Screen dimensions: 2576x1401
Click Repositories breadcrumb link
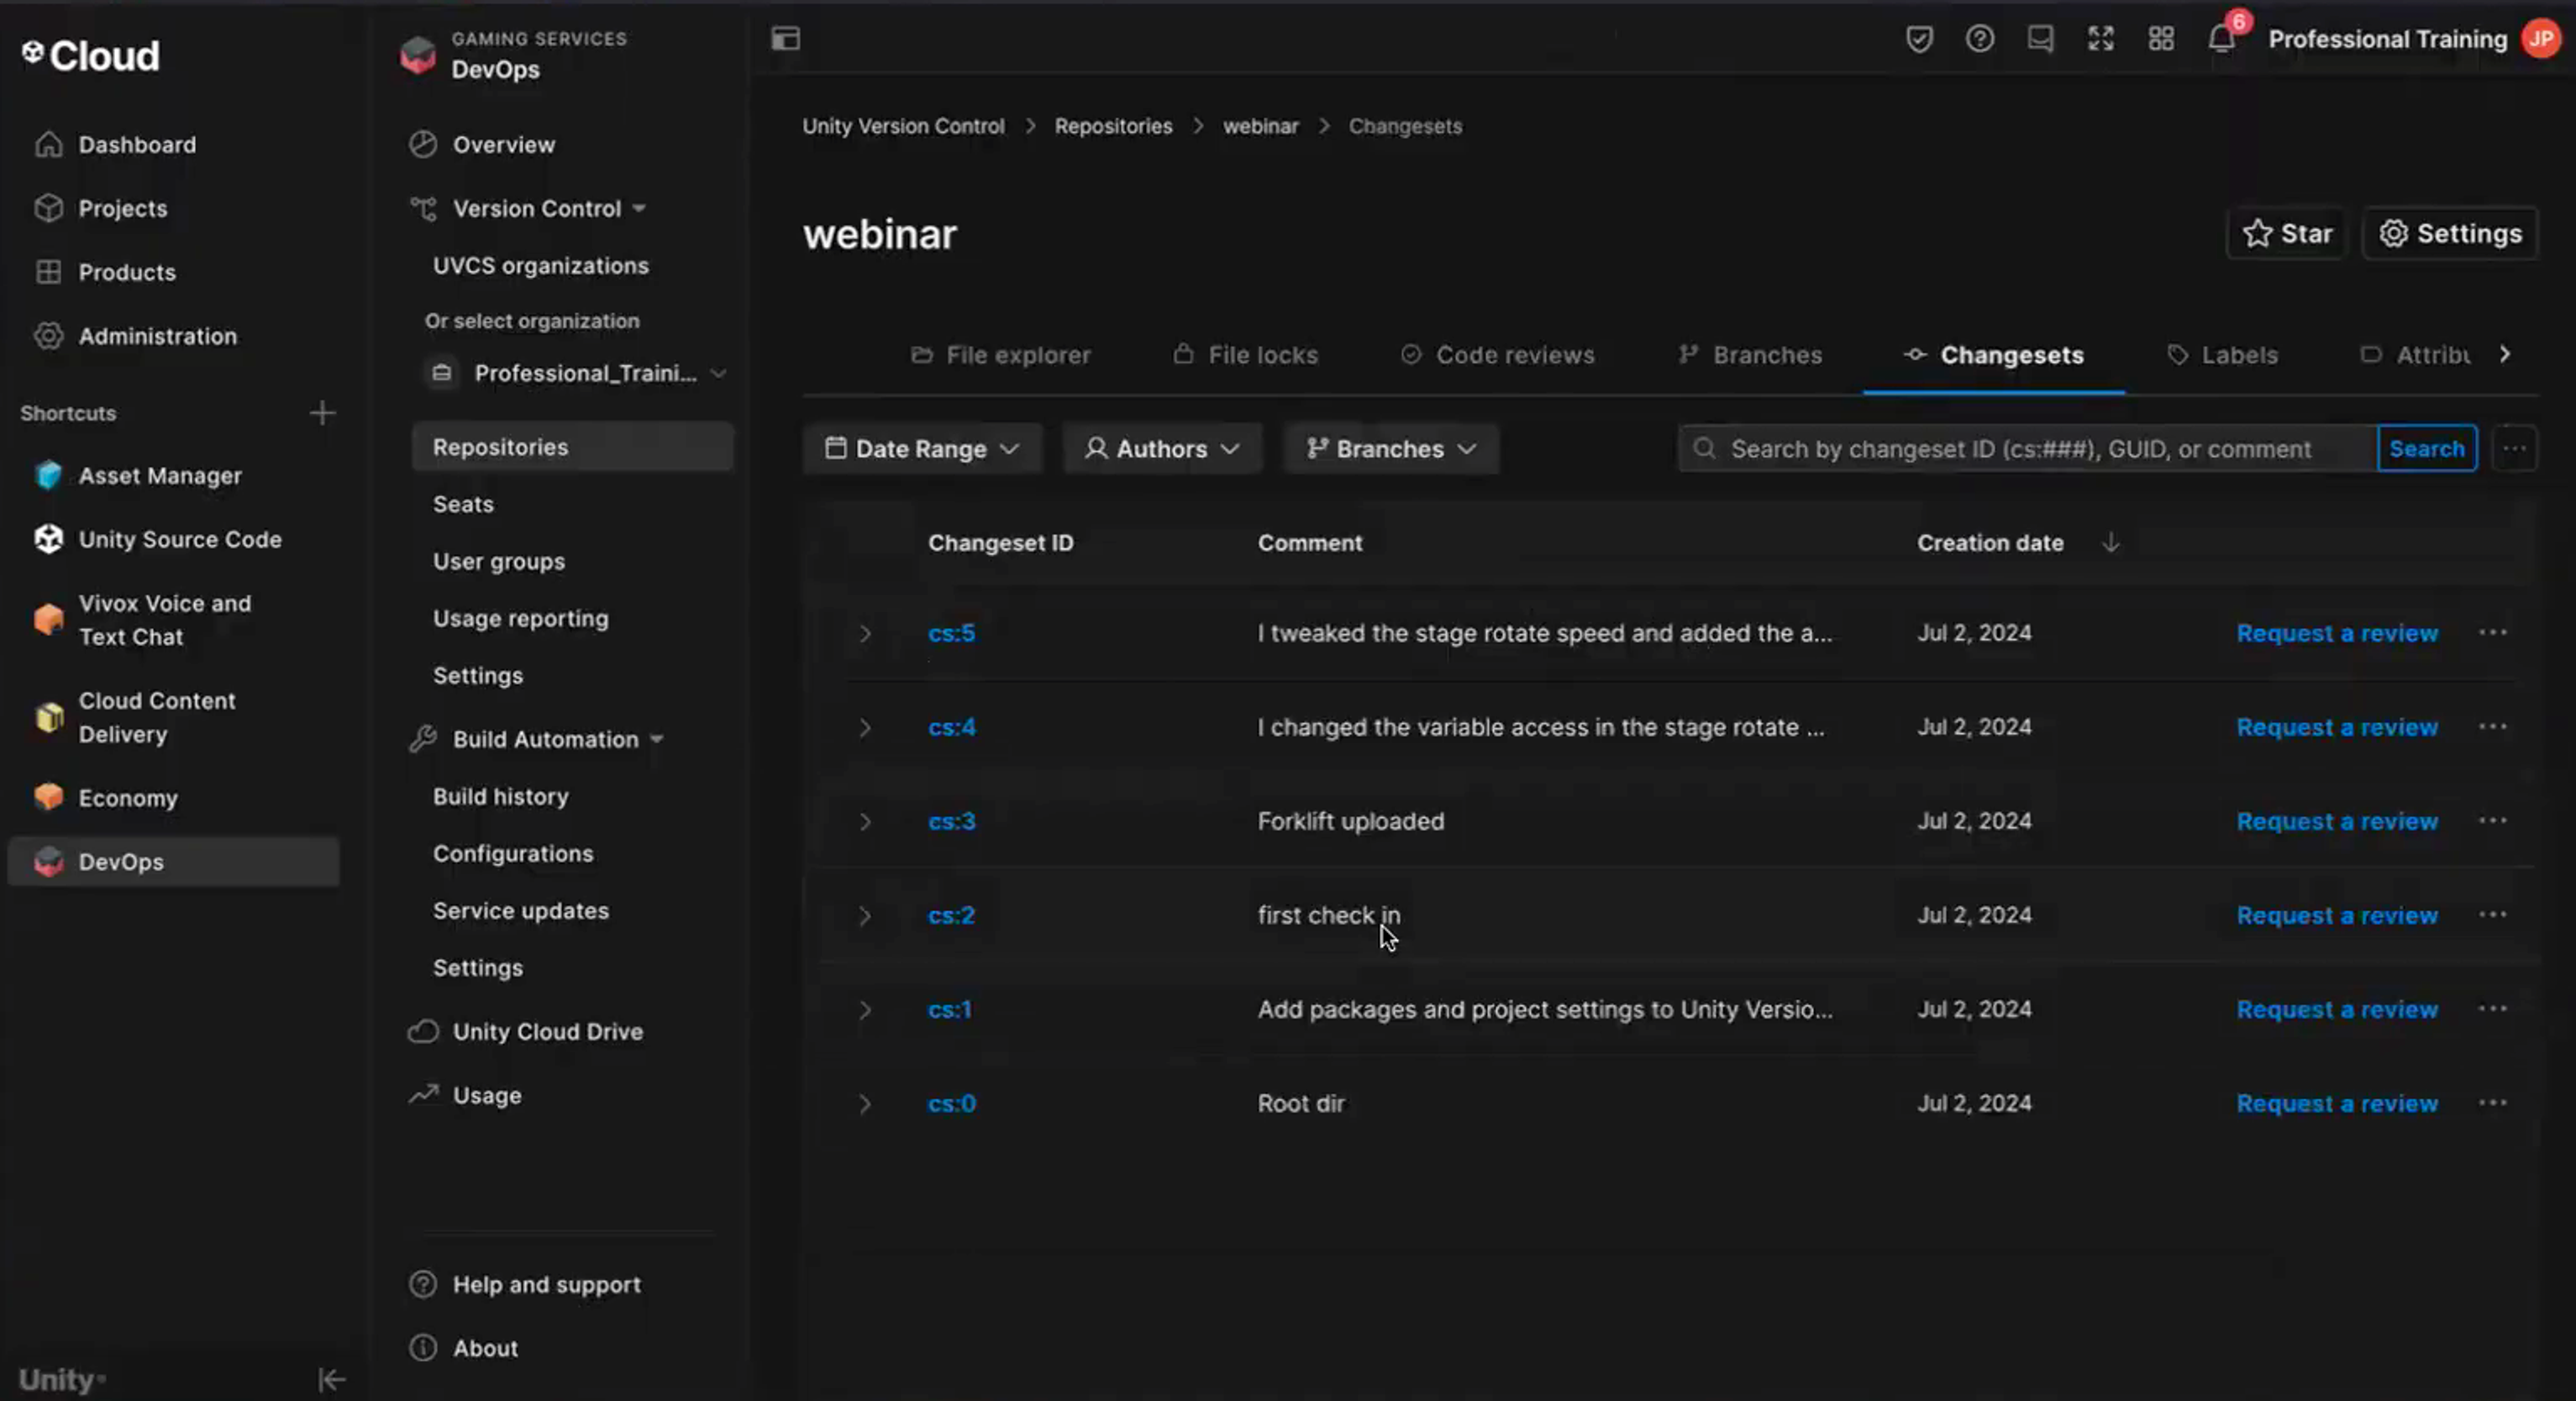[x=1113, y=127]
